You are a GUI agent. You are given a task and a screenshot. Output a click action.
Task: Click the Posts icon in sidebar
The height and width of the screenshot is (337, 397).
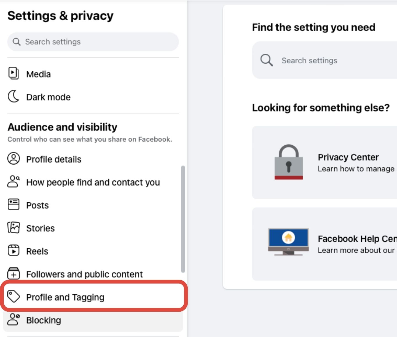coord(14,205)
